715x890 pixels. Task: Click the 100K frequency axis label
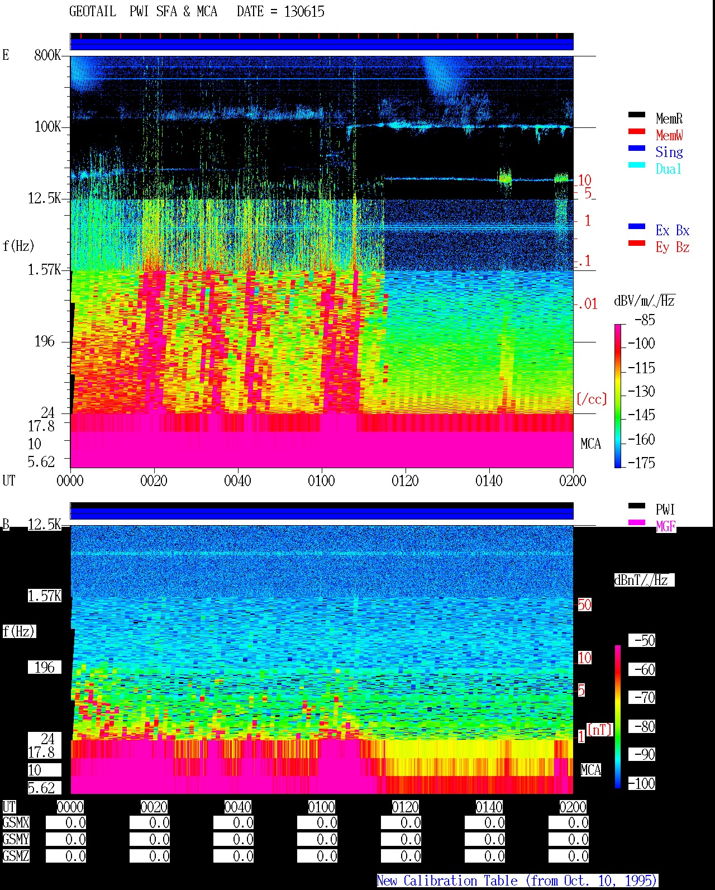(47, 126)
